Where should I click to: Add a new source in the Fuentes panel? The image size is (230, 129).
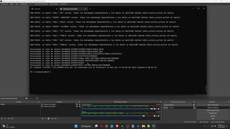tap(42, 119)
